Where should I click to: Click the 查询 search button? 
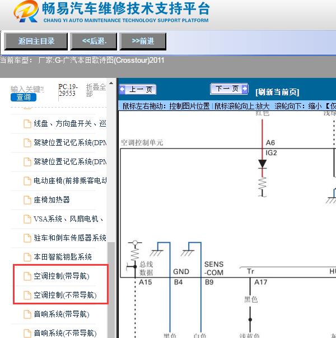click(x=24, y=97)
